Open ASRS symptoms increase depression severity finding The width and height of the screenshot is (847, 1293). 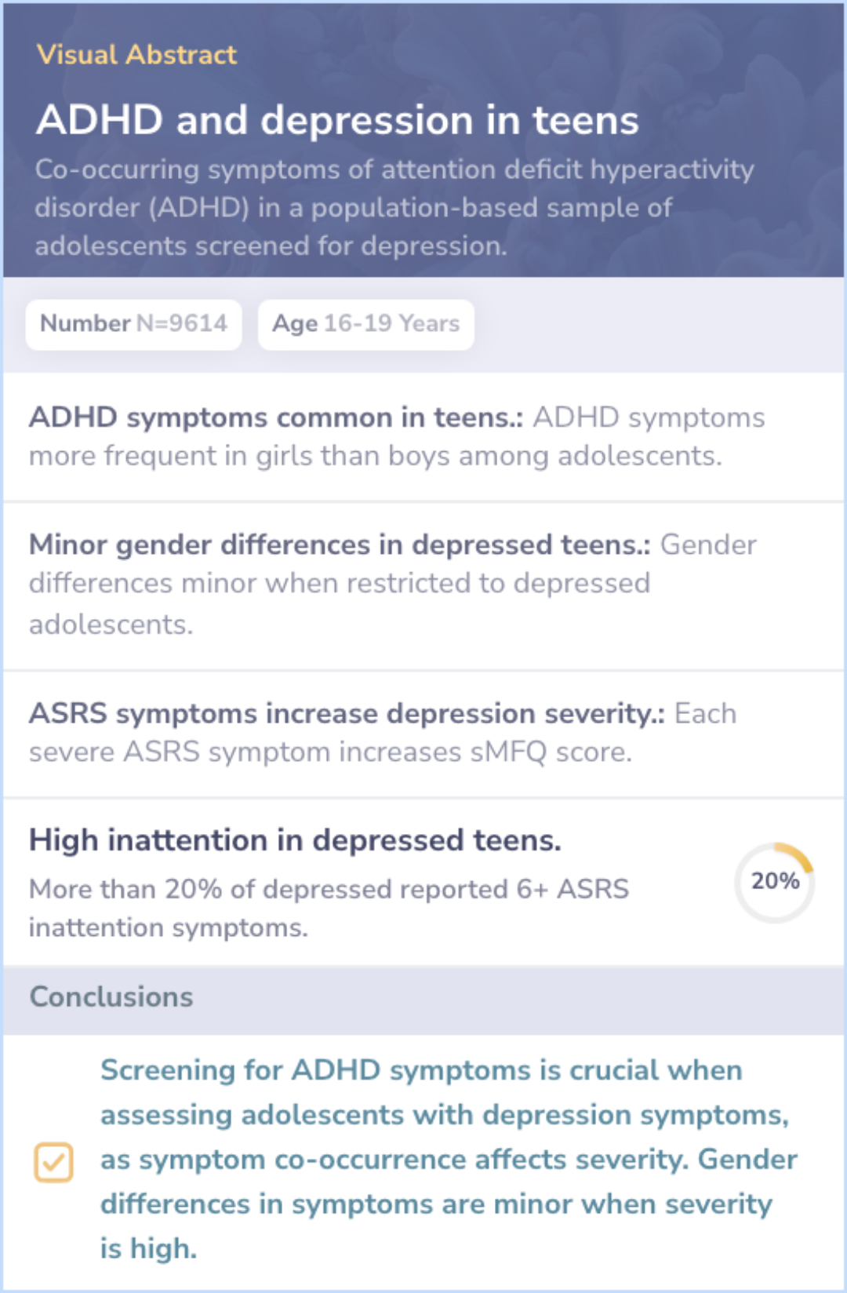[x=423, y=734]
